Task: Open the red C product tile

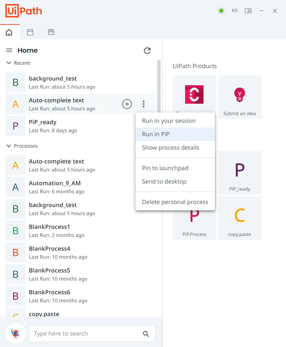Action: click(x=194, y=95)
